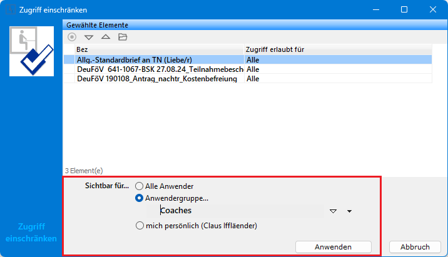Open the hollow triangle dropdown beside Coaches

click(x=333, y=211)
